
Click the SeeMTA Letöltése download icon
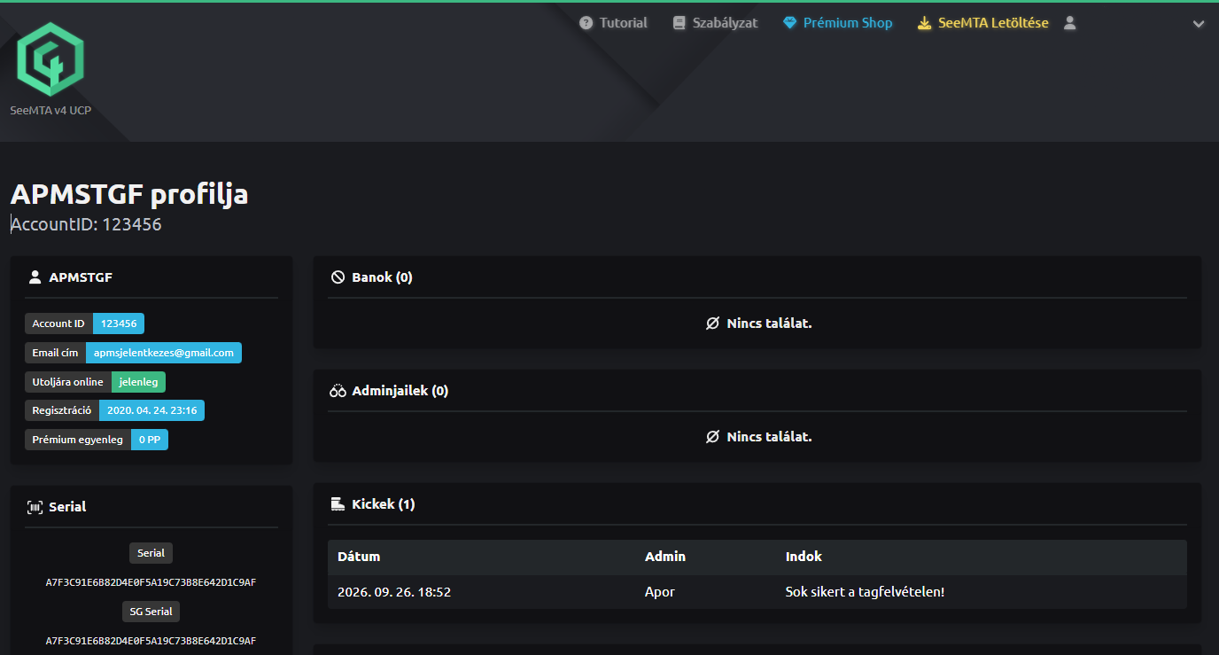coord(925,23)
